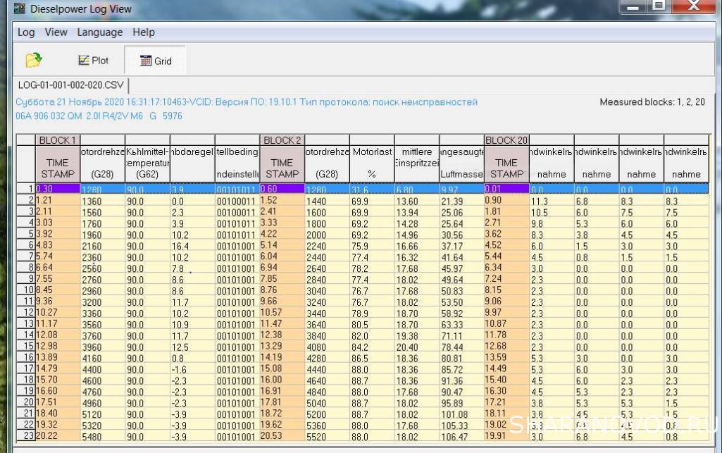Open the View menu
Image resolution: width=722 pixels, height=453 pixels.
(56, 32)
